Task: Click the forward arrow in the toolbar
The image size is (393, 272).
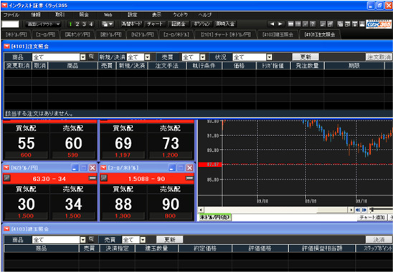Action: click(280, 24)
